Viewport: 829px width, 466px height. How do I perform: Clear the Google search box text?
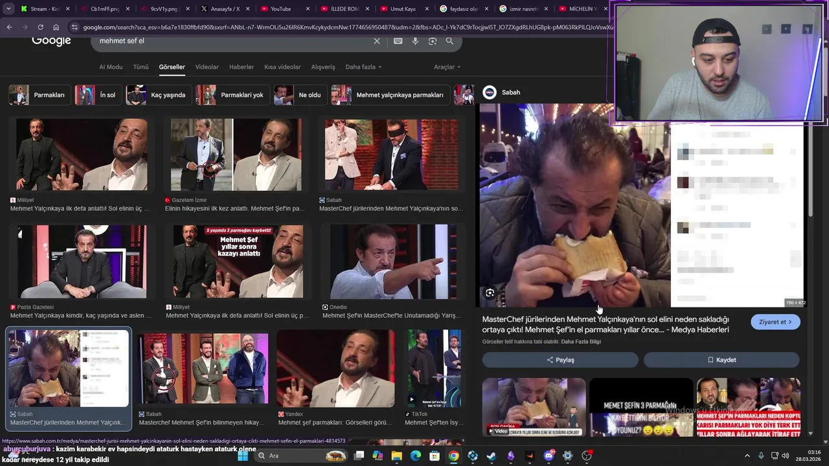[377, 41]
